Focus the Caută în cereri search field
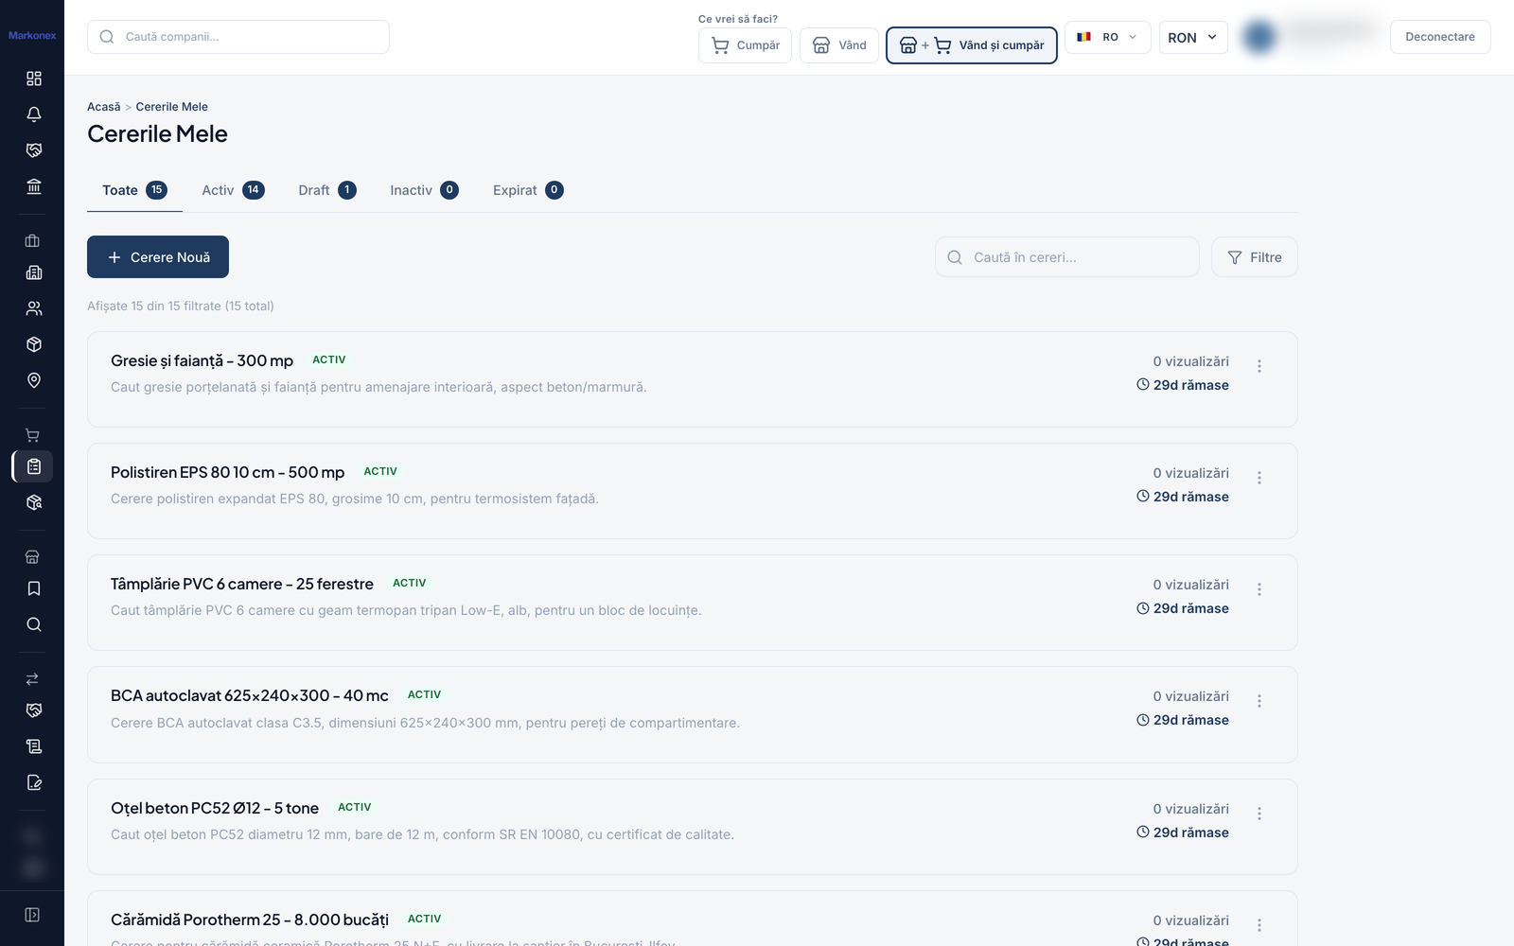The height and width of the screenshot is (946, 1514). click(x=1067, y=257)
